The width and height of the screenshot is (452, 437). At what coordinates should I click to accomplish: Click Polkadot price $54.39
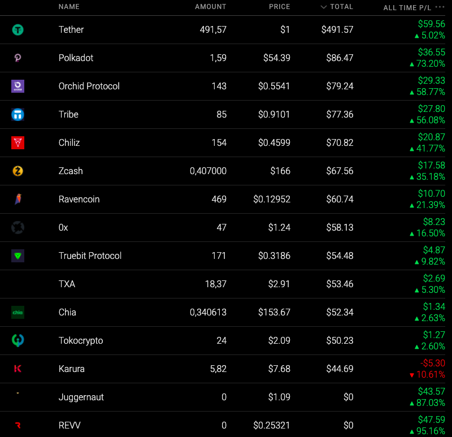(x=277, y=58)
